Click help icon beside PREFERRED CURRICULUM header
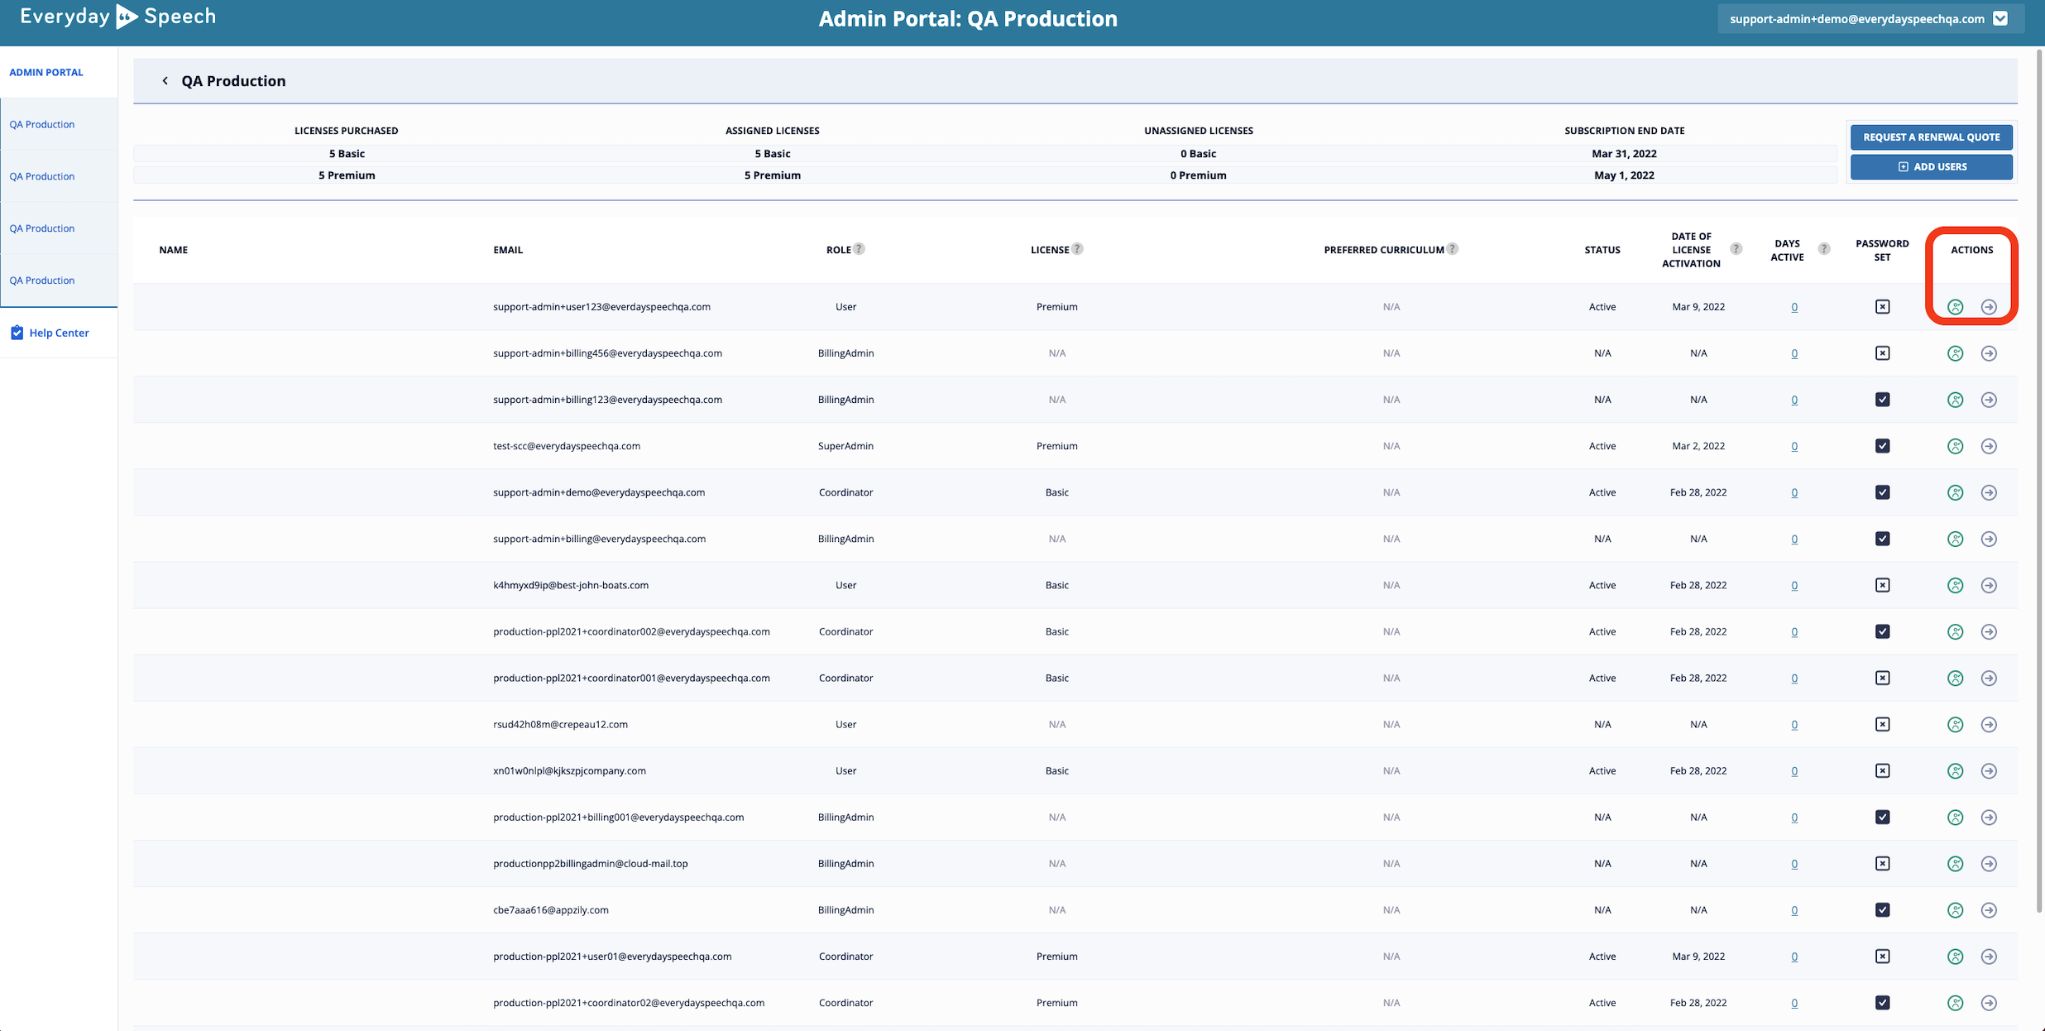Viewport: 2045px width, 1031px height. tap(1452, 248)
